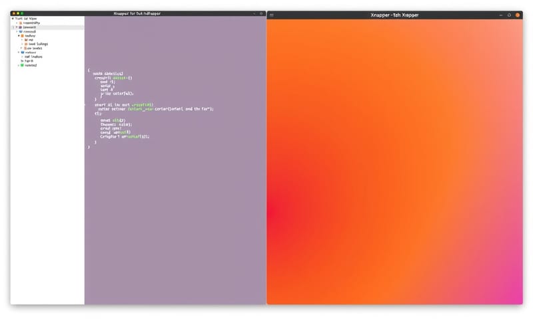Click the first blue folder icon in the tree
The width and height of the screenshot is (533, 319).
22,31
